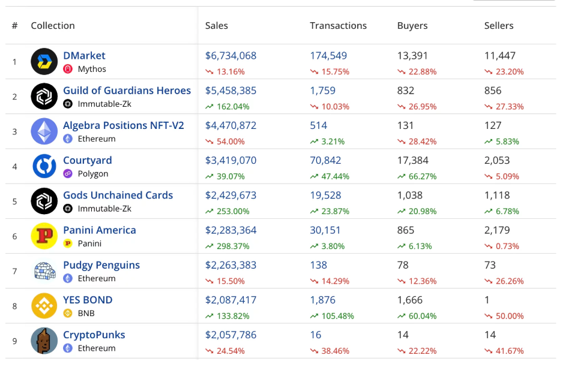This screenshot has width=563, height=367.
Task: Open the Pudgy Penguins collection link
Action: pos(101,265)
